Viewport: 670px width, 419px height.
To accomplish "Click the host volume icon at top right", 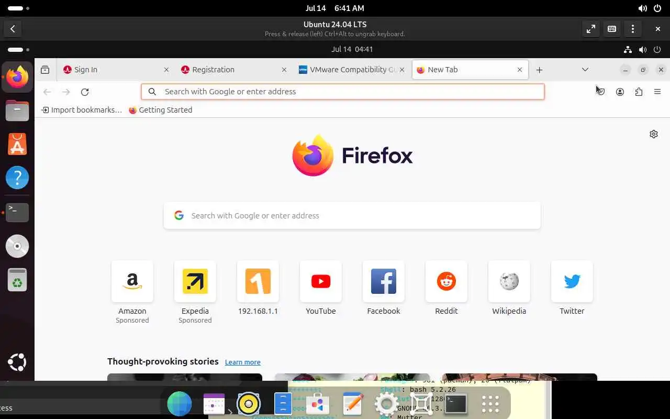I will point(642,8).
